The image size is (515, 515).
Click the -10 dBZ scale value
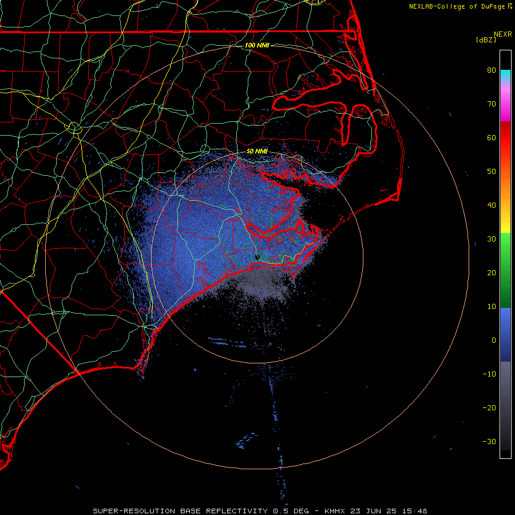click(489, 374)
